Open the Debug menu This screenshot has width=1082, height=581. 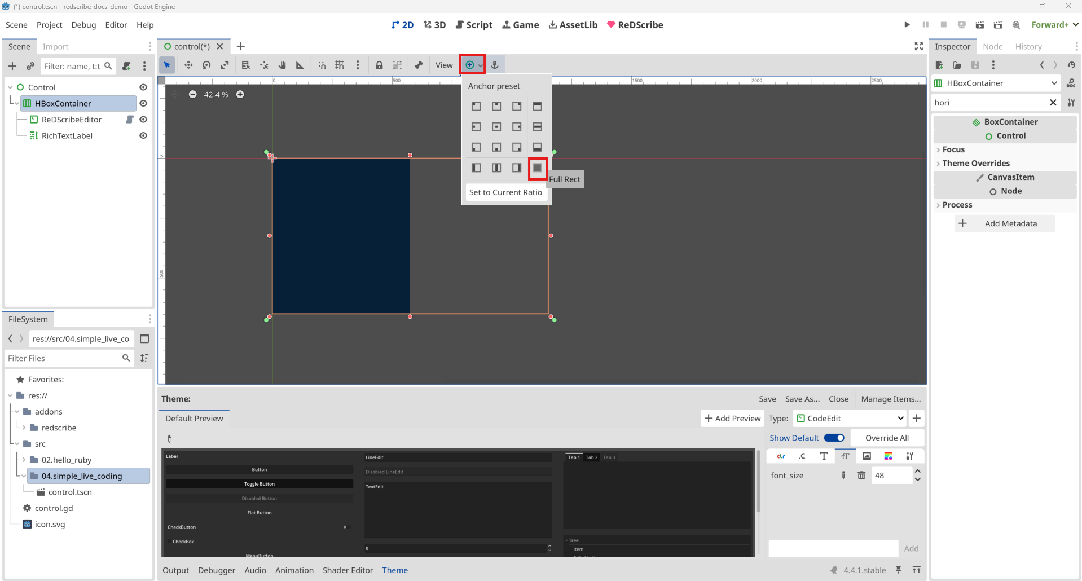83,25
